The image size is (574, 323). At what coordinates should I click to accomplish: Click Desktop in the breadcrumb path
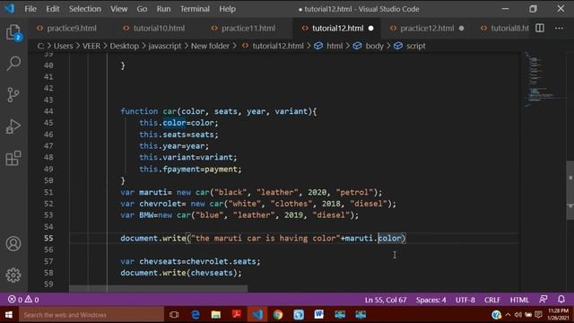pos(124,46)
